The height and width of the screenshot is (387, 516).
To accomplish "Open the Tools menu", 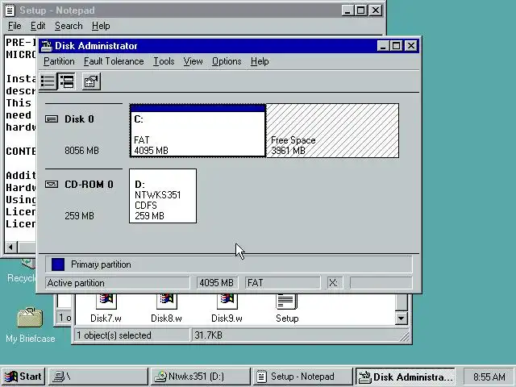I will [164, 61].
